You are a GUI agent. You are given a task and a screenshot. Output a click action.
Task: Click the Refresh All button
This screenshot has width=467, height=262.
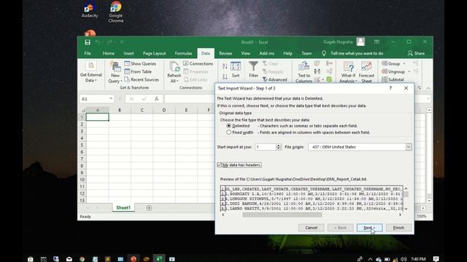174,71
